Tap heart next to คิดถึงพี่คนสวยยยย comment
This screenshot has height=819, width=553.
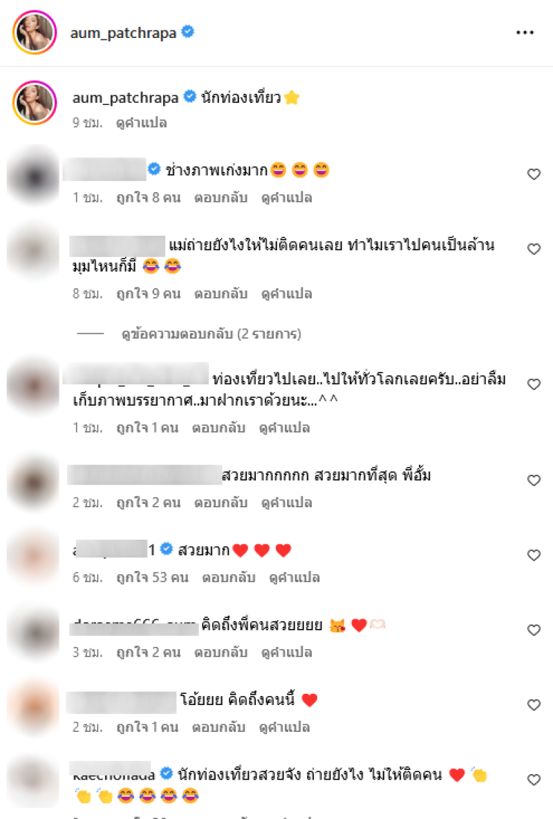click(x=534, y=630)
